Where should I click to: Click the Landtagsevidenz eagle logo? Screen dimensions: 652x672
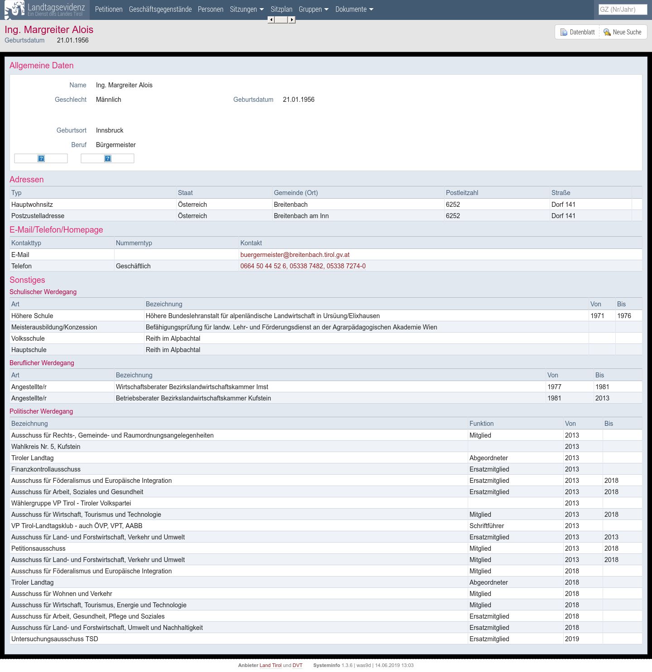click(x=14, y=10)
